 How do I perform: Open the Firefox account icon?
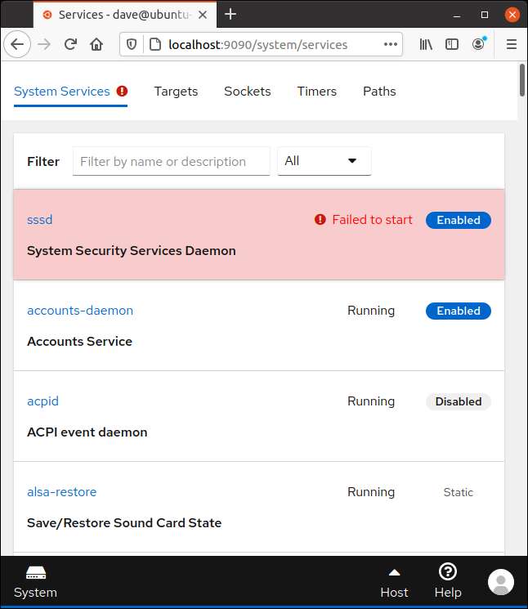pyautogui.click(x=479, y=44)
